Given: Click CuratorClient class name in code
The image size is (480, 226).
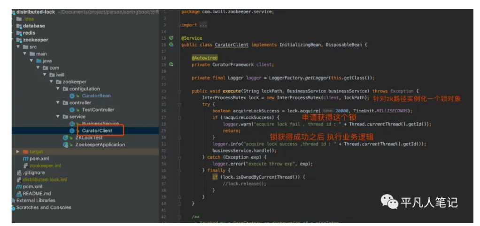Looking at the screenshot, I should pyautogui.click(x=232, y=45).
